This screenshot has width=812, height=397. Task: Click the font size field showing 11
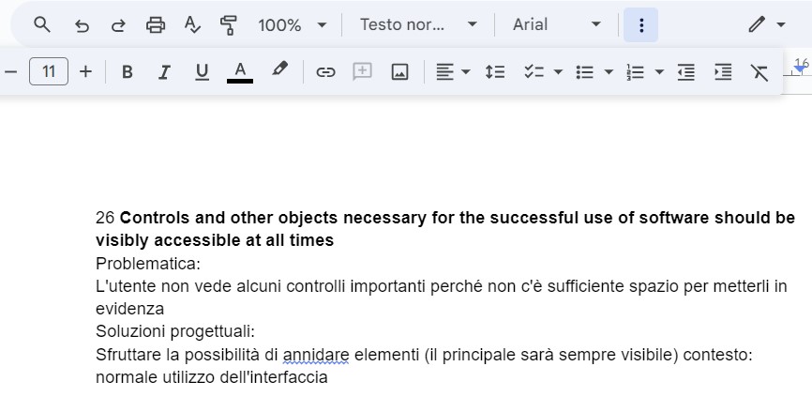point(49,71)
